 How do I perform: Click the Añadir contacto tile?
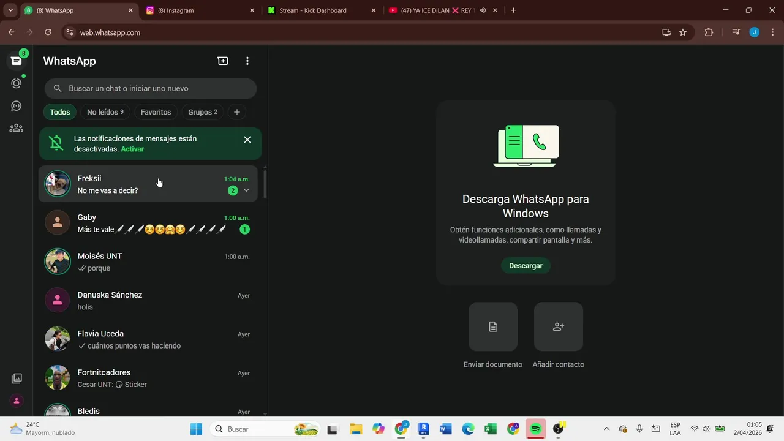[x=558, y=326]
